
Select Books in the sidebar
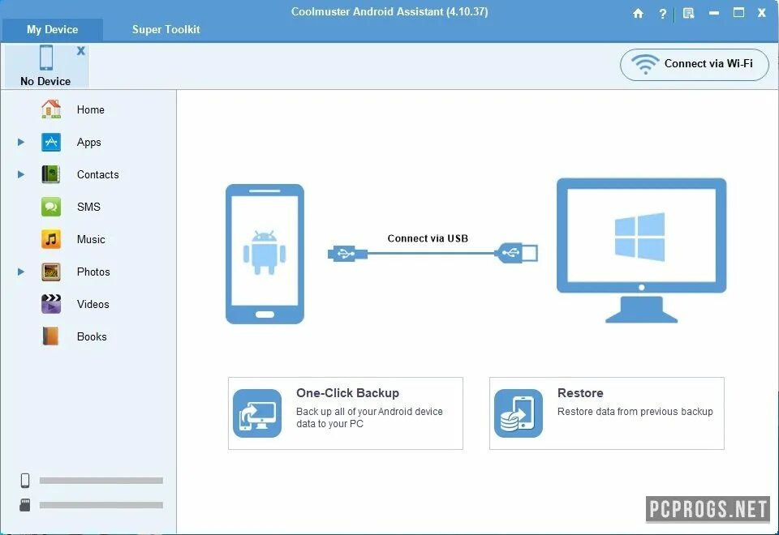tap(88, 336)
